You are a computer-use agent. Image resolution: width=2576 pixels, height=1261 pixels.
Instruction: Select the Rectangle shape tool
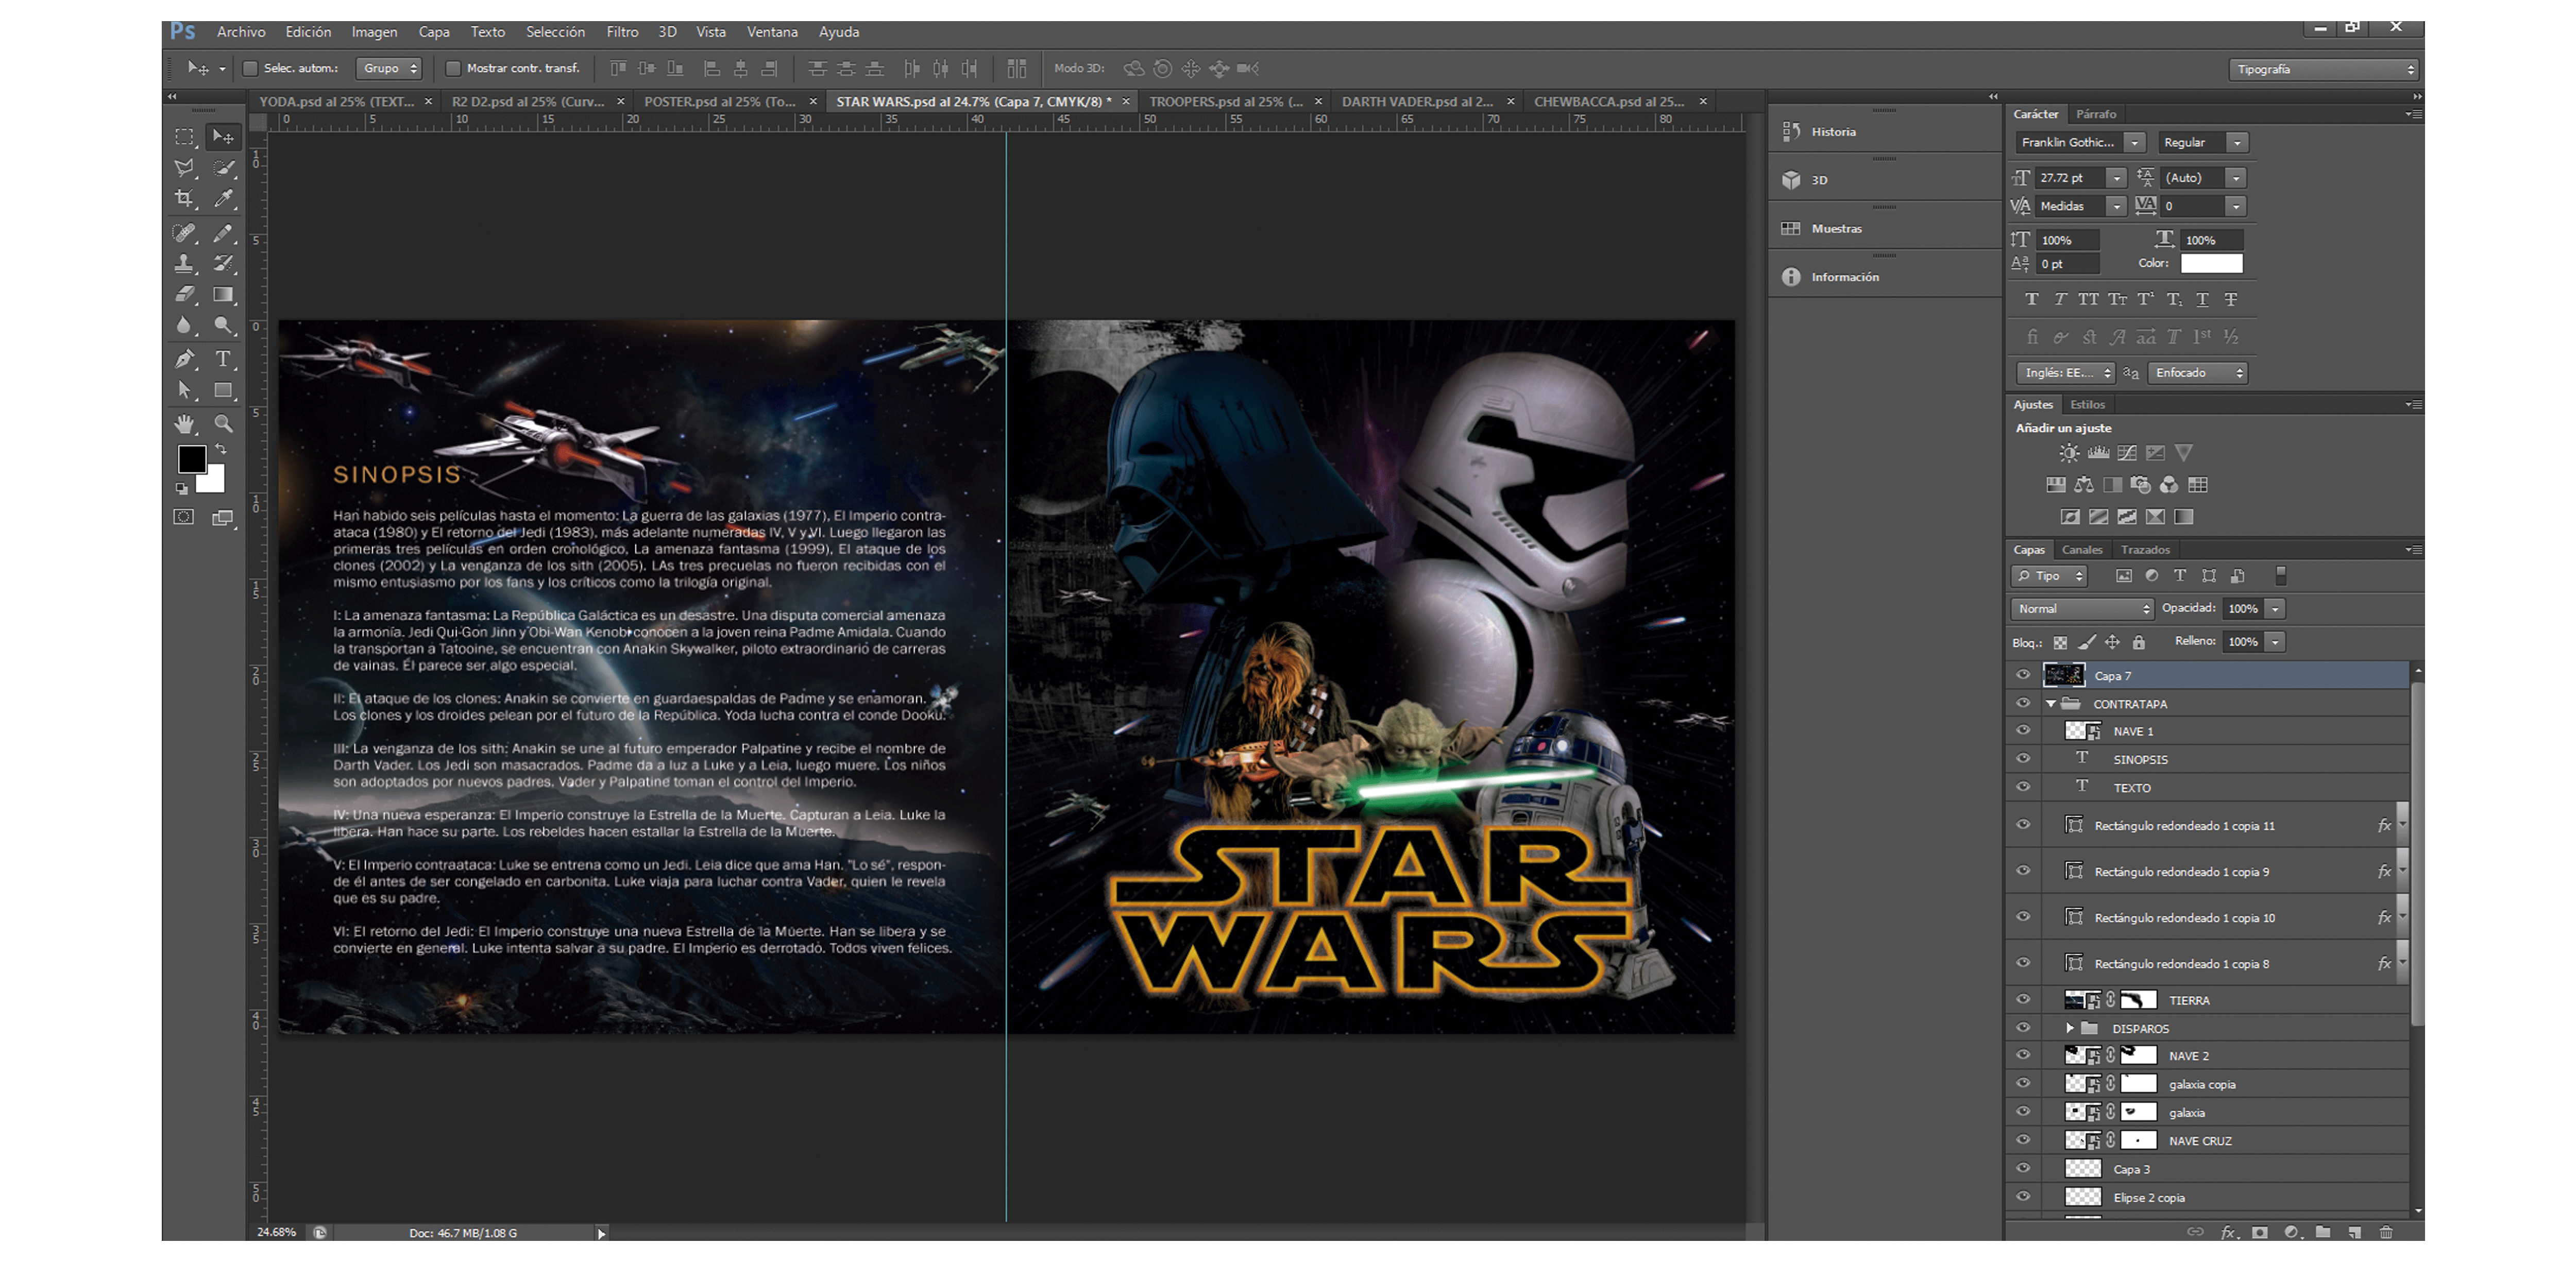(x=224, y=390)
